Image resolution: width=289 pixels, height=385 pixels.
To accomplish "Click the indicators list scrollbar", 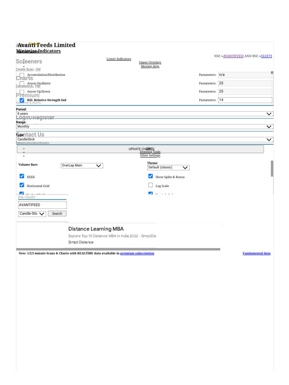I will click(x=272, y=73).
